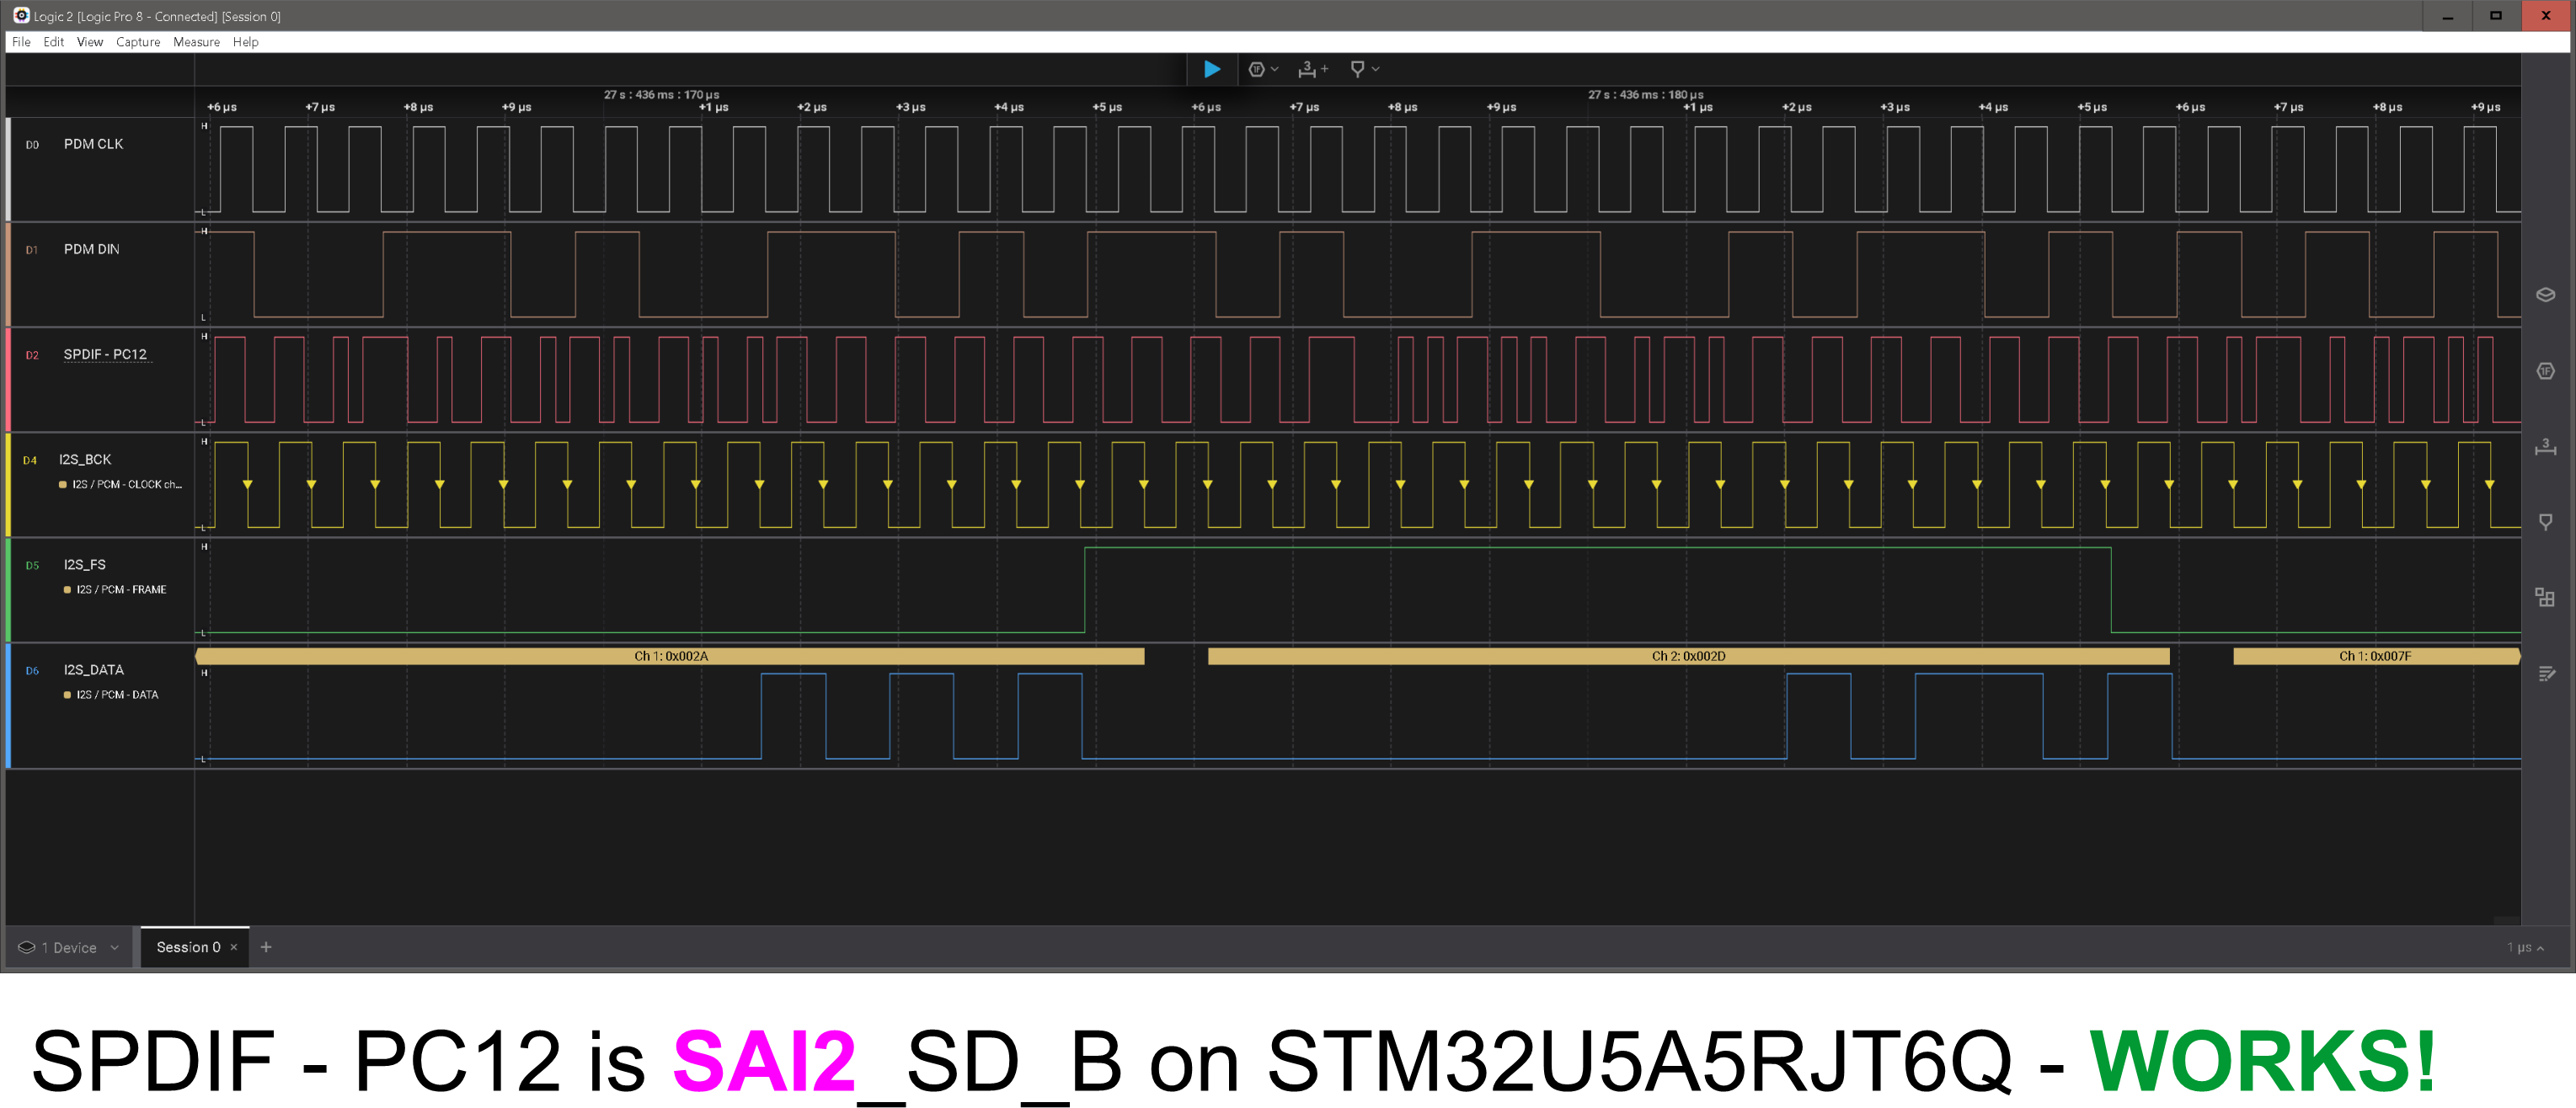
Task: Select the Ch 2: 0x002D decoded data bubble
Action: [1687, 657]
